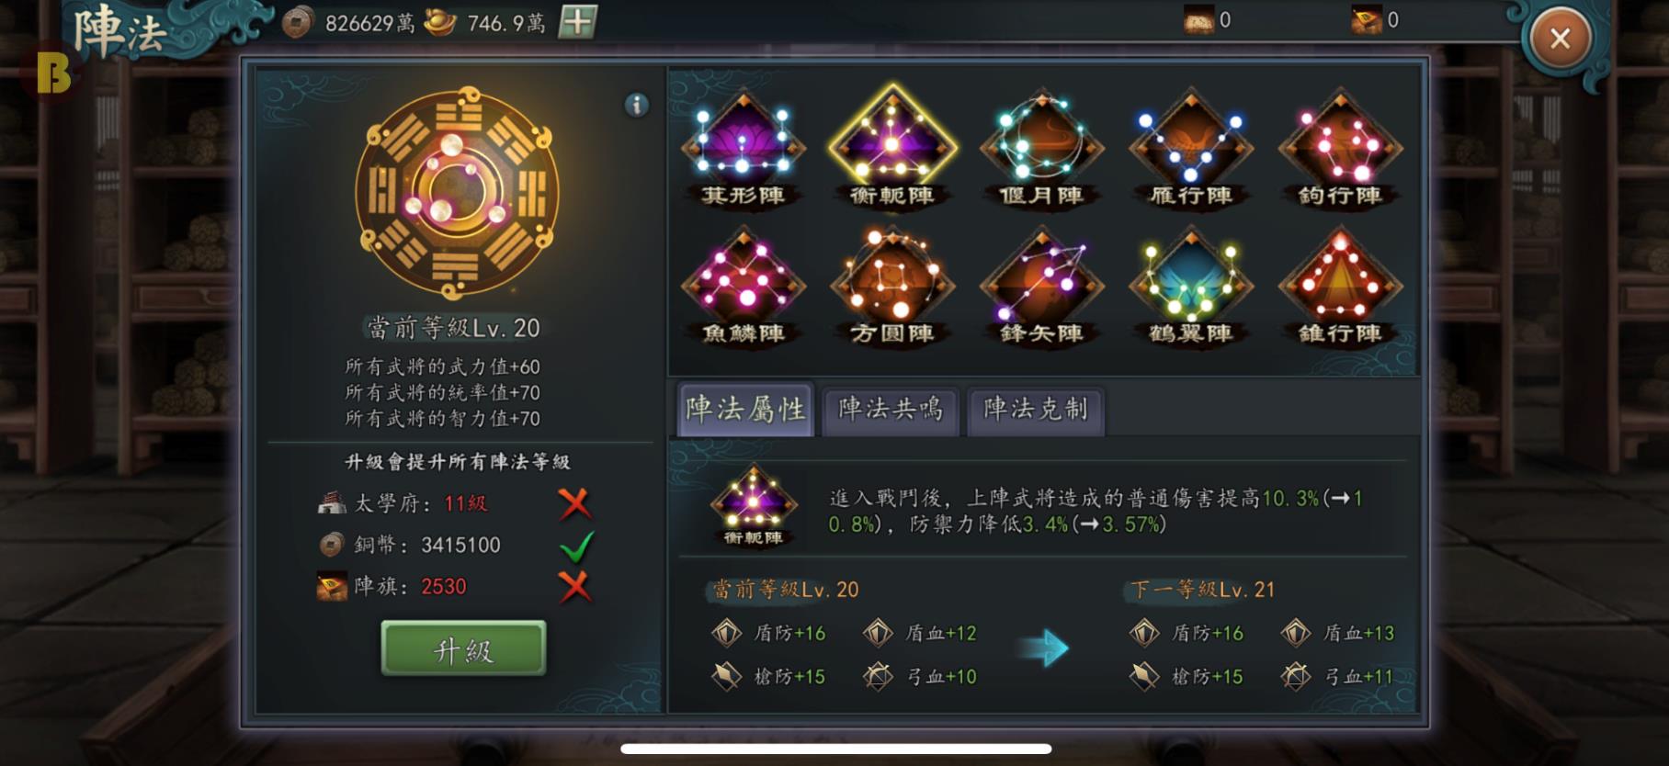Pick the 鋒矢陣 formation
The height and width of the screenshot is (766, 1669).
click(1041, 287)
